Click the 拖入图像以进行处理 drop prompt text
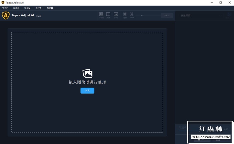This screenshot has width=234, height=144. coord(87,82)
